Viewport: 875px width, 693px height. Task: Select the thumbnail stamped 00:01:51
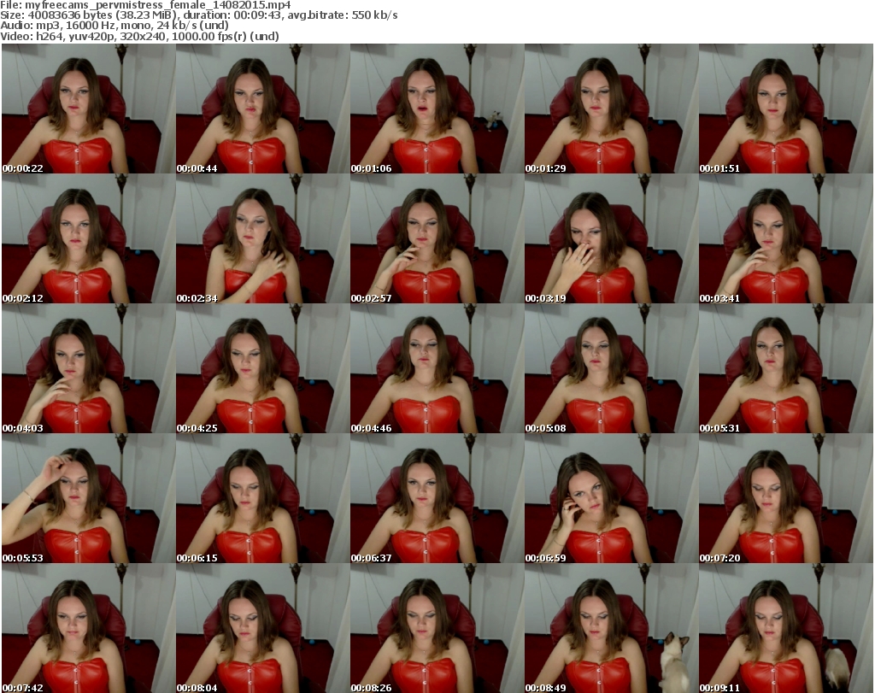[x=786, y=109]
